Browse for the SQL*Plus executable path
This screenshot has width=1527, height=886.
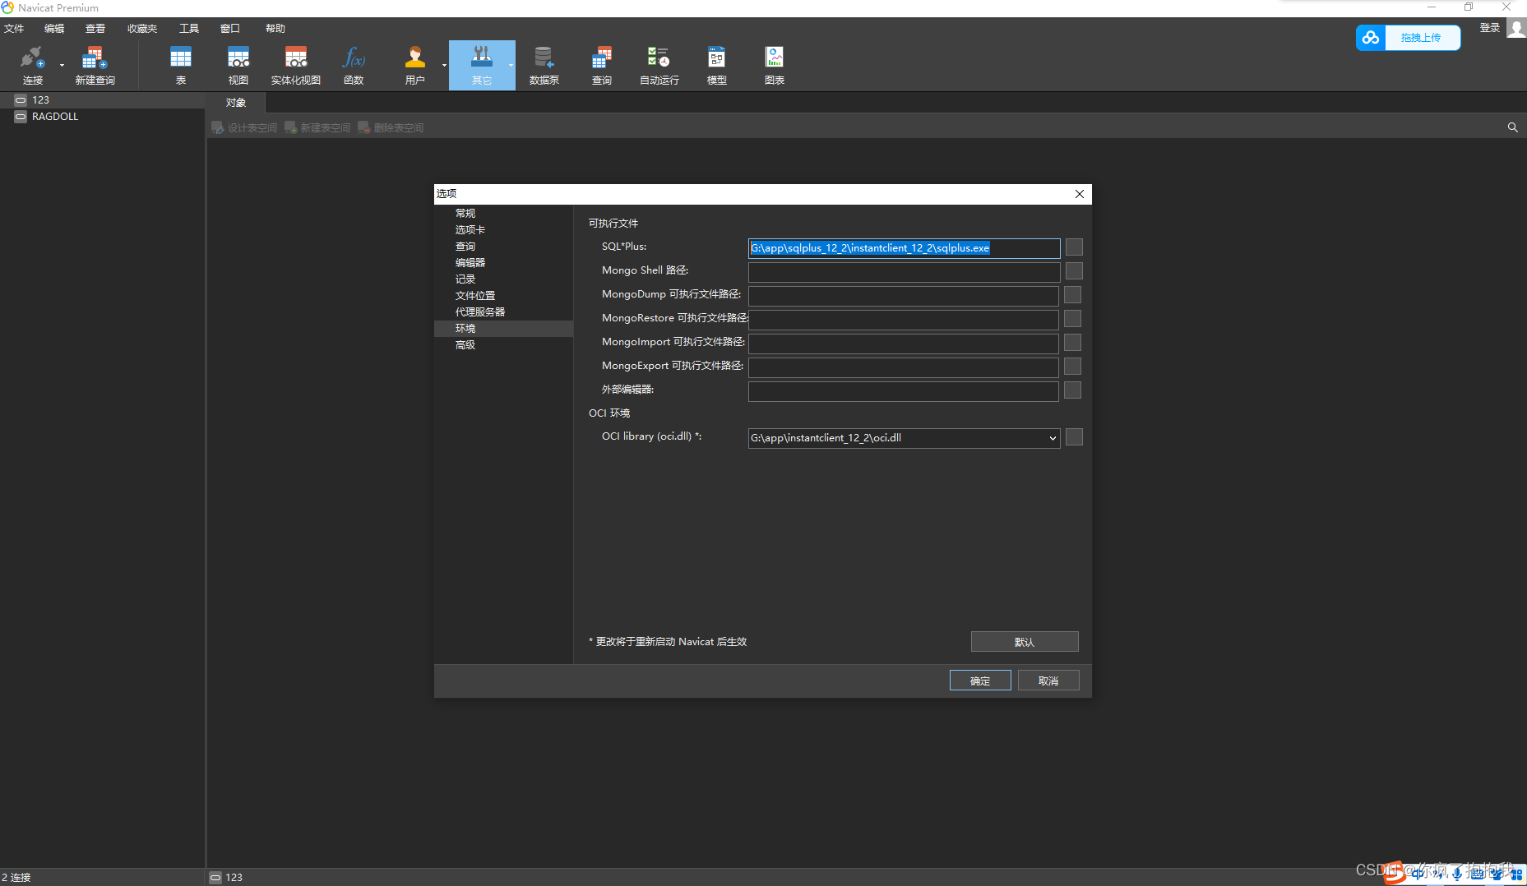1074,247
